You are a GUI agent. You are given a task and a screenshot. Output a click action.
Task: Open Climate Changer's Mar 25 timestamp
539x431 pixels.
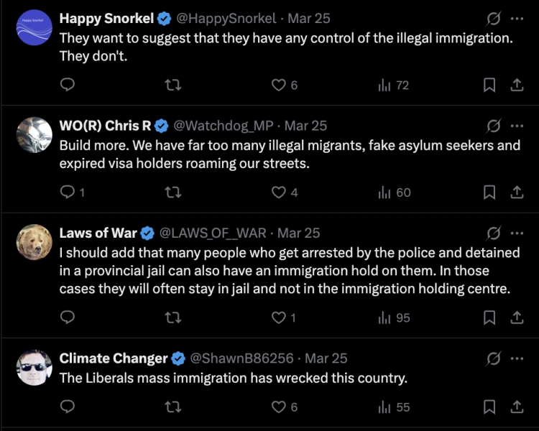(326, 358)
